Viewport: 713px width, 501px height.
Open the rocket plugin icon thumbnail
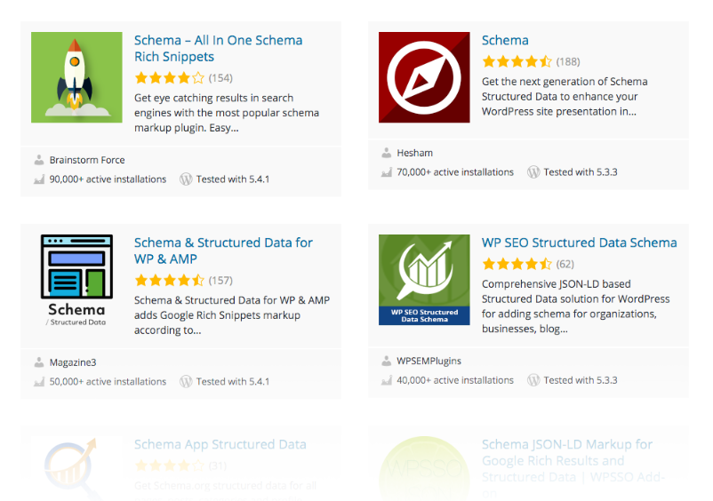pos(76,77)
